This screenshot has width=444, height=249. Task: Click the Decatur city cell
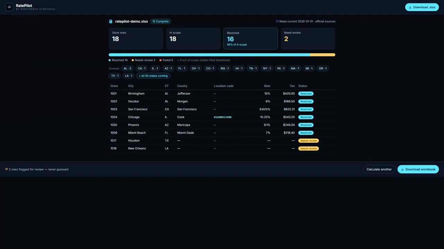(134, 101)
